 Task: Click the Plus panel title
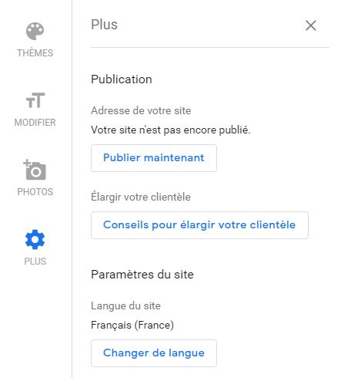[x=104, y=25]
